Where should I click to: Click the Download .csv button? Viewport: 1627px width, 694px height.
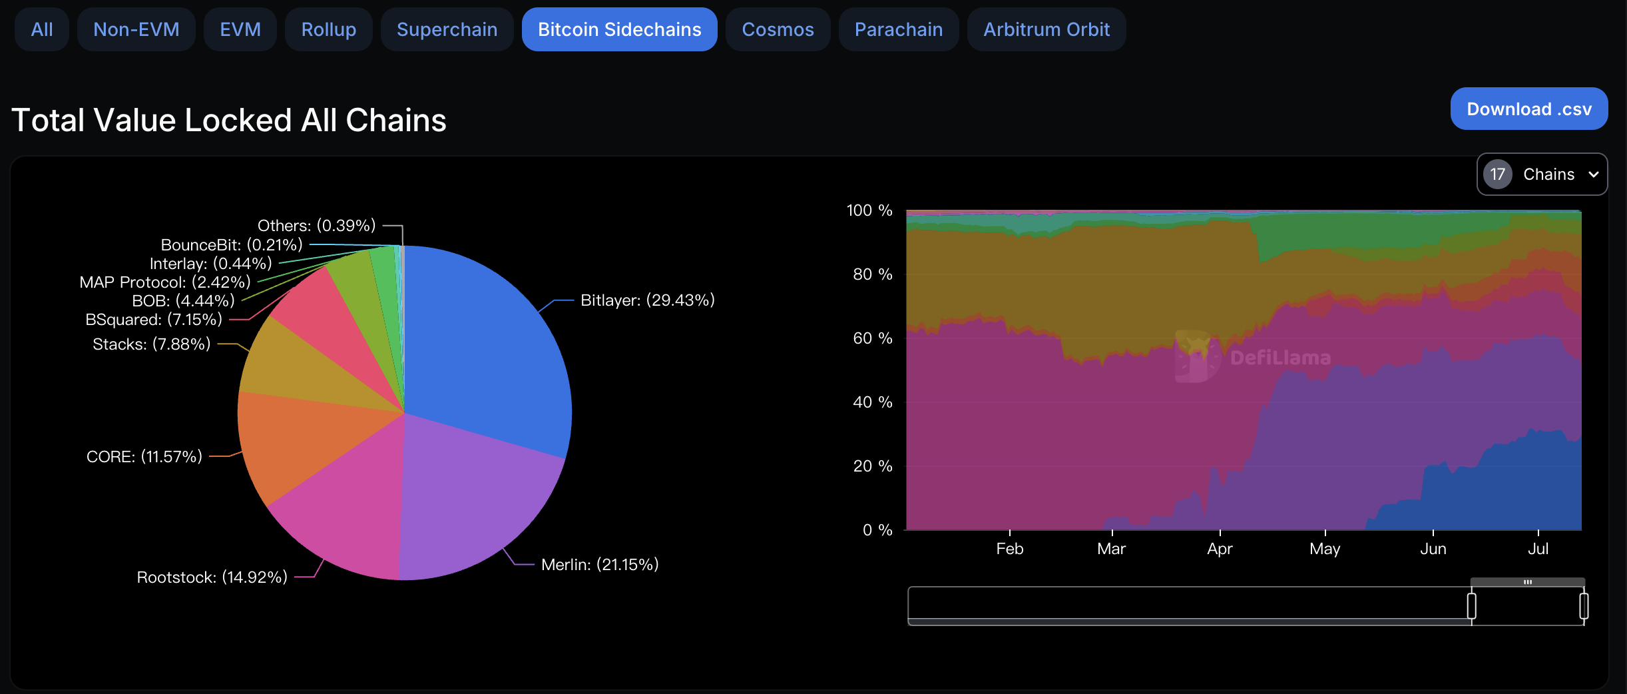coord(1528,109)
